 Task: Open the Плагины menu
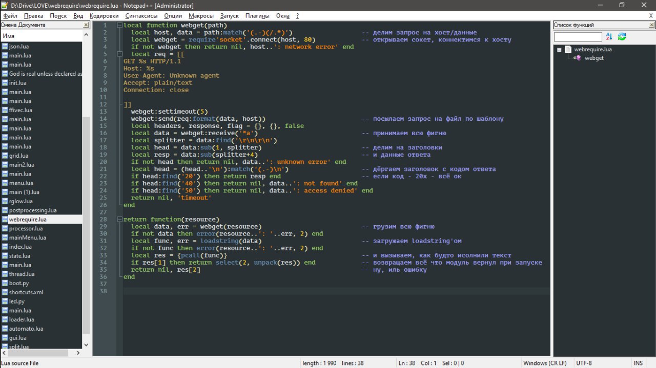257,16
